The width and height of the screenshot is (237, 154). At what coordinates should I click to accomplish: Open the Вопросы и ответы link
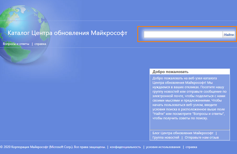(16, 44)
